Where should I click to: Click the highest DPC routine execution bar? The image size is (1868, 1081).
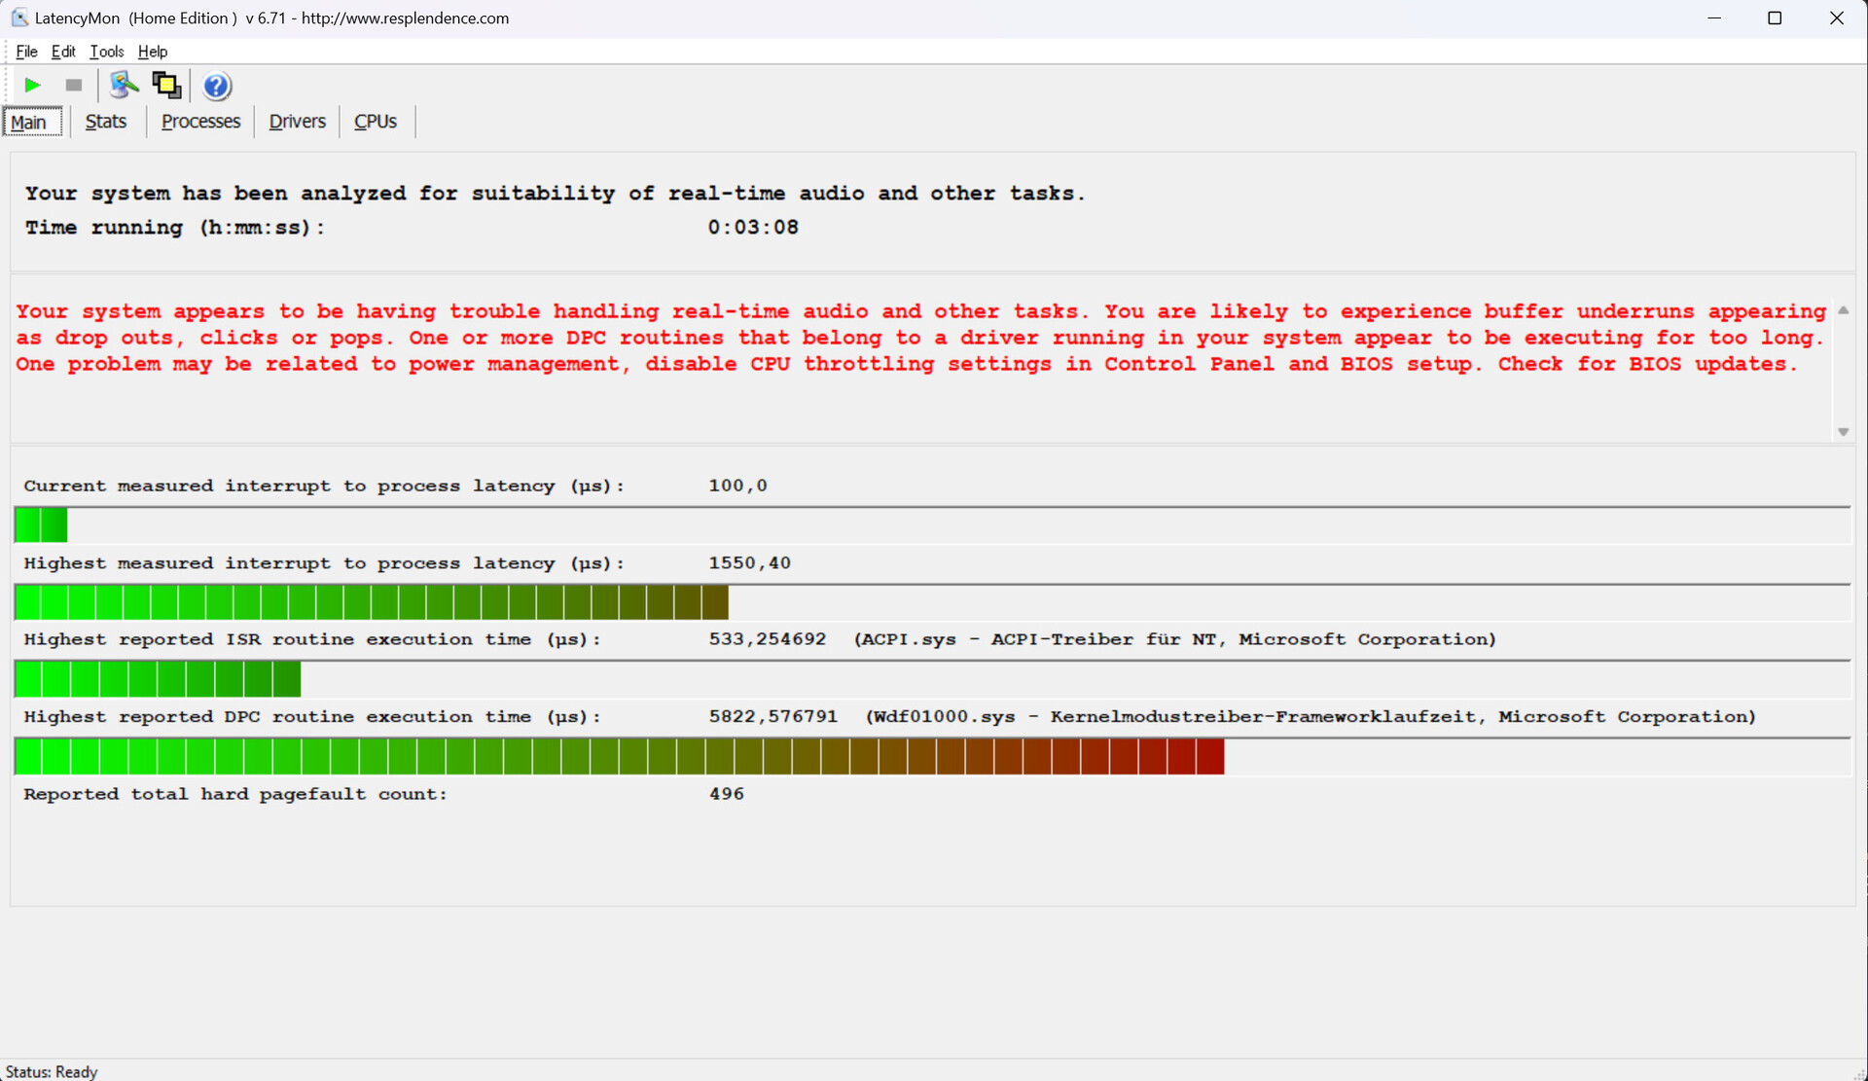coord(619,757)
